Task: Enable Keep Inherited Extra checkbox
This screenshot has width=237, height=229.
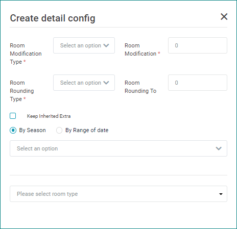Action: [13, 116]
